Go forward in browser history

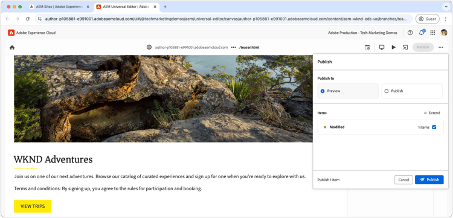18,19
